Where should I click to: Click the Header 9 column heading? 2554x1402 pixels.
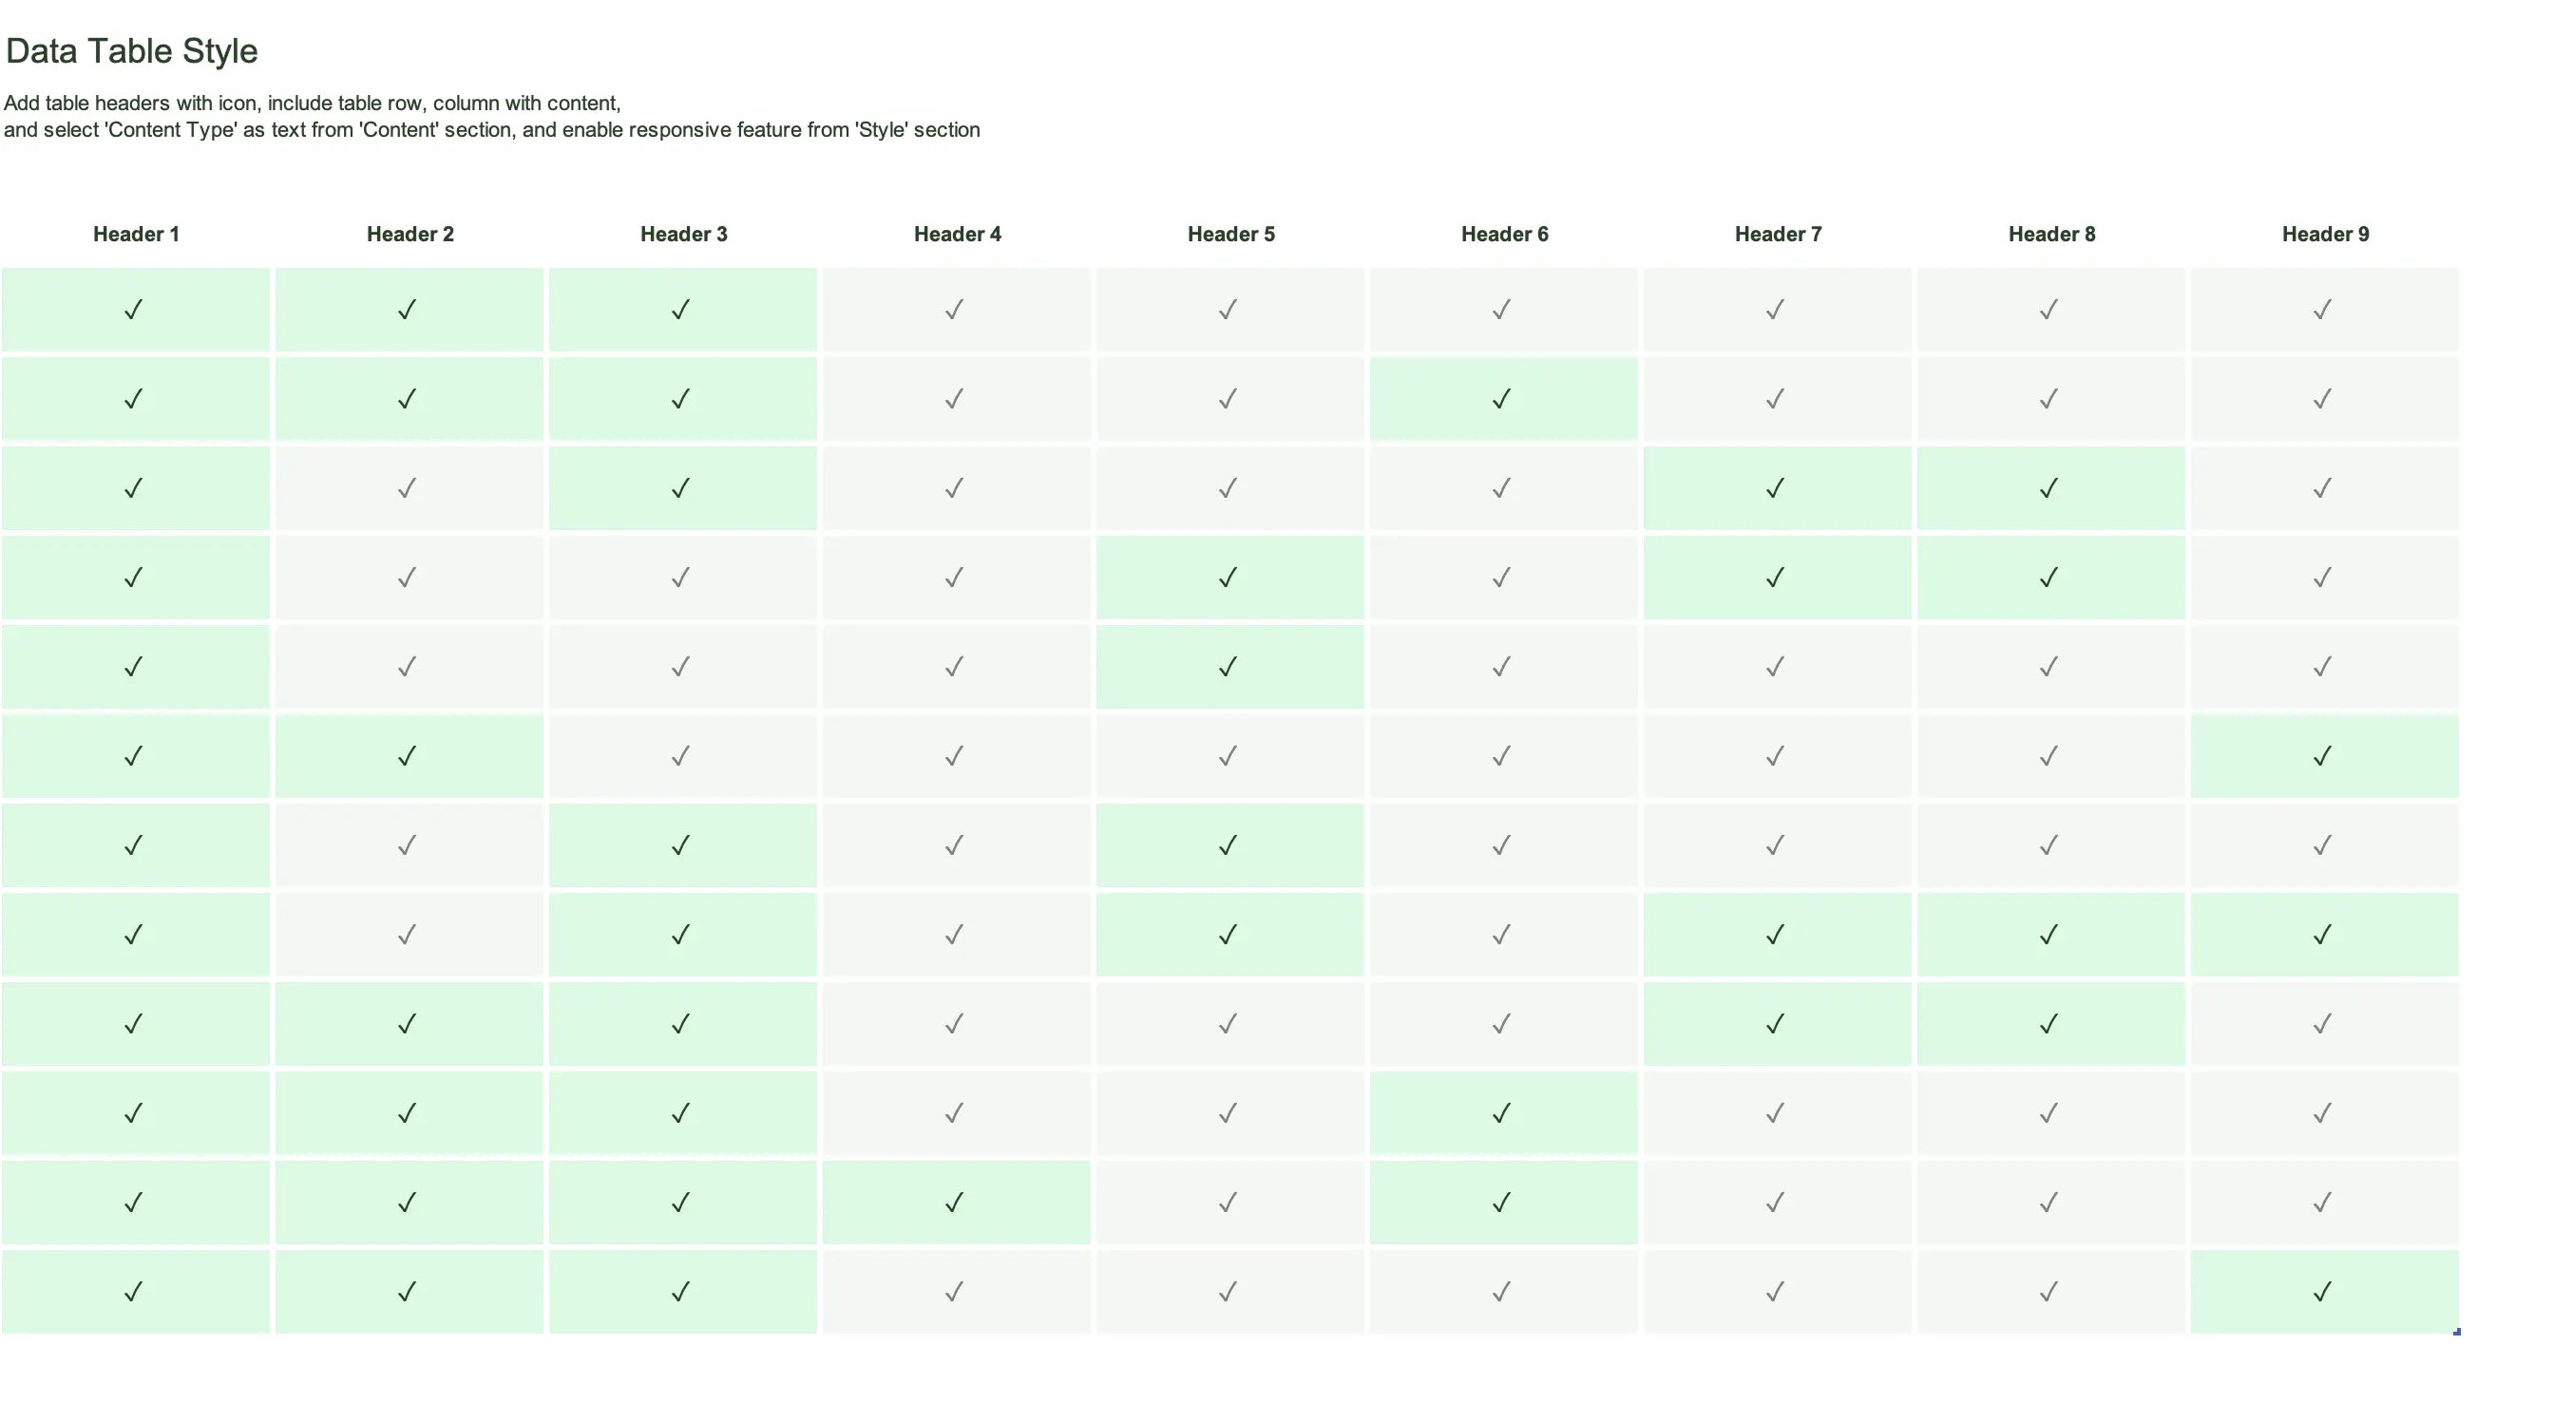[x=2325, y=235]
